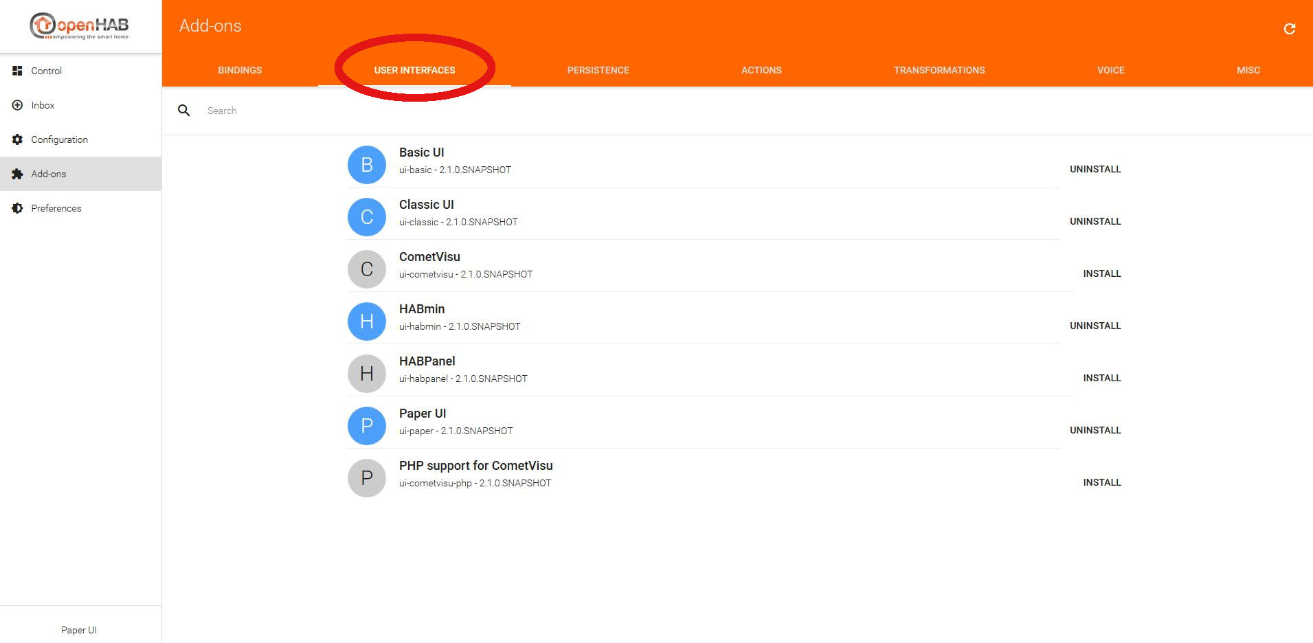Click the ui-cometvisu - 2.1.0.SNAPSHOT text
The height and width of the screenshot is (643, 1313).
[x=466, y=274]
